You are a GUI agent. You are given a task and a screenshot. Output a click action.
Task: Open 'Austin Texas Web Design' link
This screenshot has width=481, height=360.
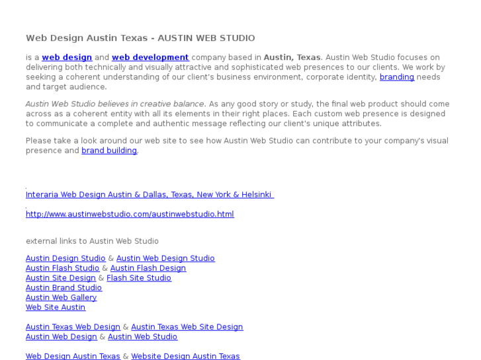[x=73, y=327]
